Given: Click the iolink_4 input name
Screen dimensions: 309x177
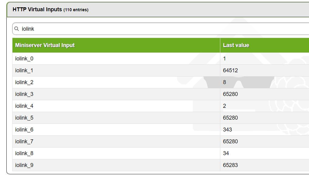Looking at the screenshot, I should (24, 106).
